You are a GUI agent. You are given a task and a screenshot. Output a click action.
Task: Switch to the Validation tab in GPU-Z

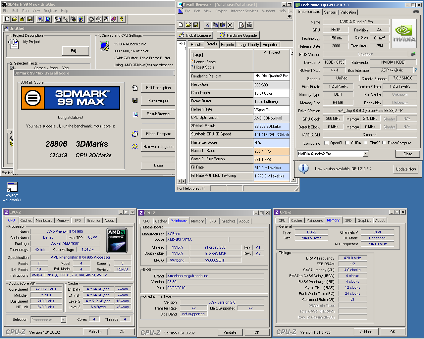pos(348,12)
